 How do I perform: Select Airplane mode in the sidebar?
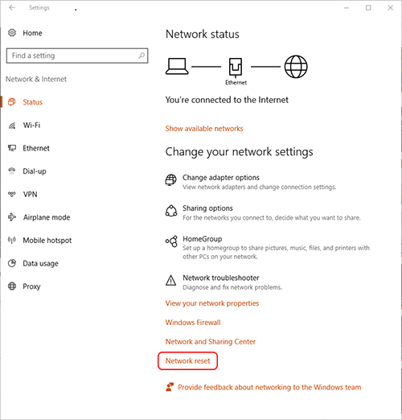47,217
